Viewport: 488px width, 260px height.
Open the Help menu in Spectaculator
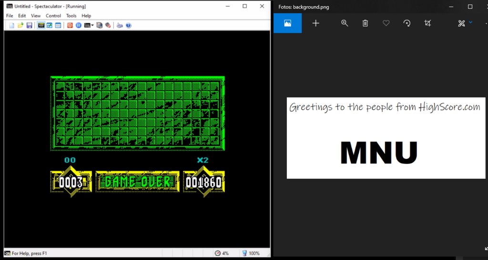coord(86,16)
